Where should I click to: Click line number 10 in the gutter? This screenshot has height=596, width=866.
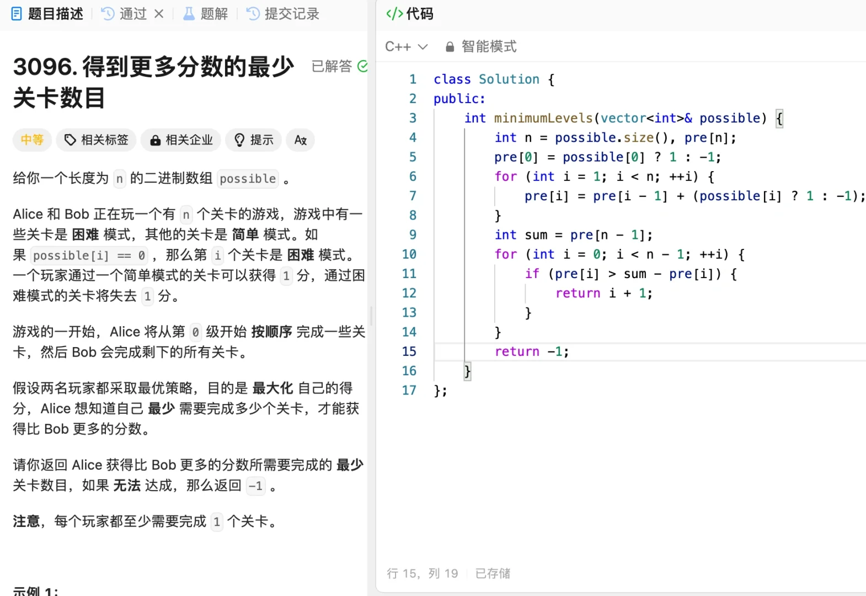(409, 254)
